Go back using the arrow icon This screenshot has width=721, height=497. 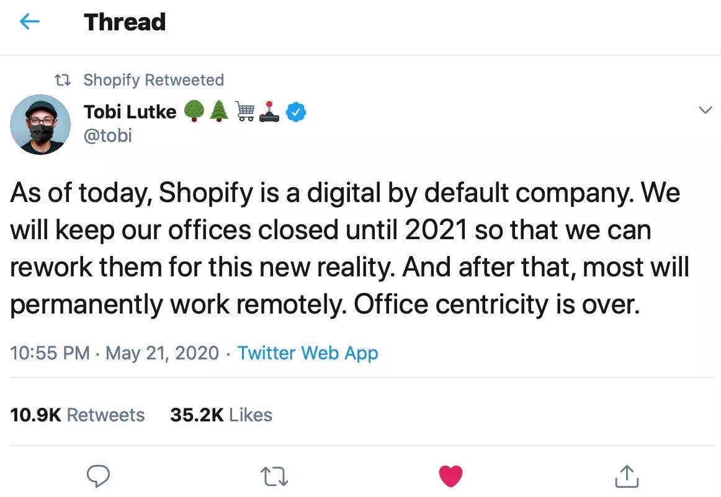click(x=30, y=22)
